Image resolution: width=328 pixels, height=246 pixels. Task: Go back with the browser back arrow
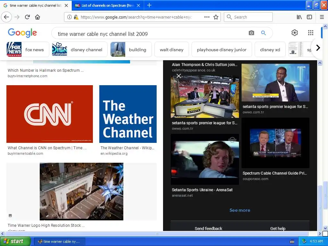click(x=6, y=17)
